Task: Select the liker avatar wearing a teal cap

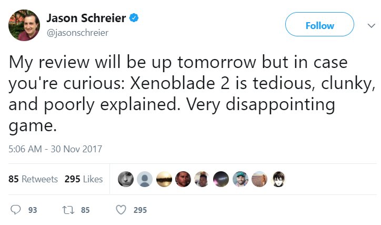Action: point(240,180)
